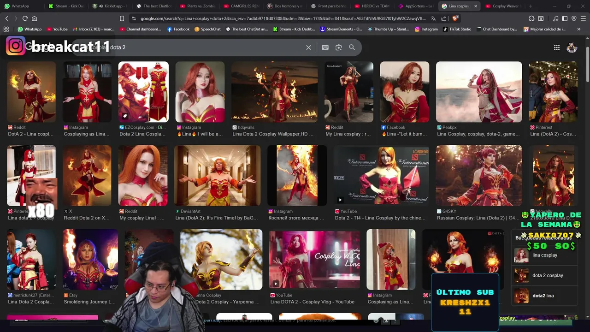Click the browser forward arrow
This screenshot has height=332, width=590.
click(x=16, y=18)
